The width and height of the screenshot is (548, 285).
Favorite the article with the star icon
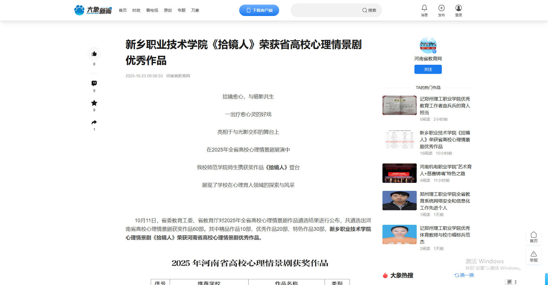[x=94, y=103]
